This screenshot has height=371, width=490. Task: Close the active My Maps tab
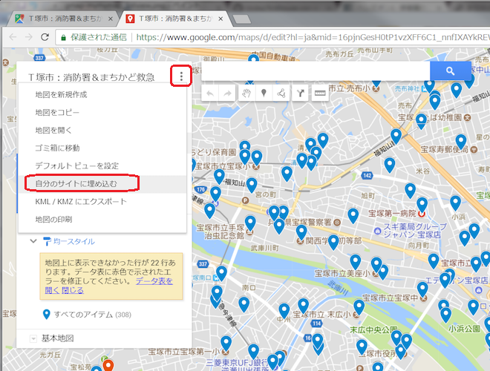click(220, 19)
